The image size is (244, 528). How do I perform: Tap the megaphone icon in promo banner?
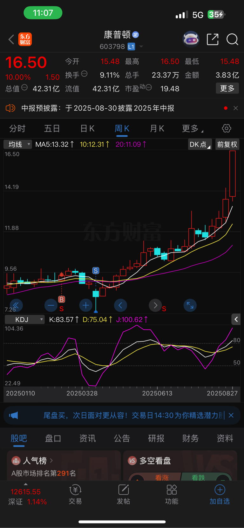[13, 415]
